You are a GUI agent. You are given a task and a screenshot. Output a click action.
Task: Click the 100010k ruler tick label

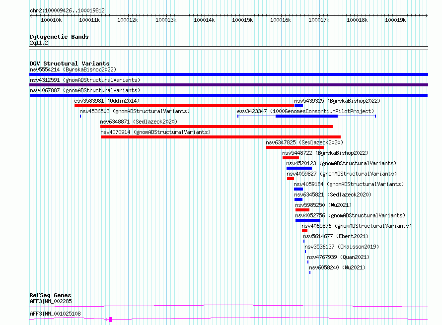[x=51, y=20]
